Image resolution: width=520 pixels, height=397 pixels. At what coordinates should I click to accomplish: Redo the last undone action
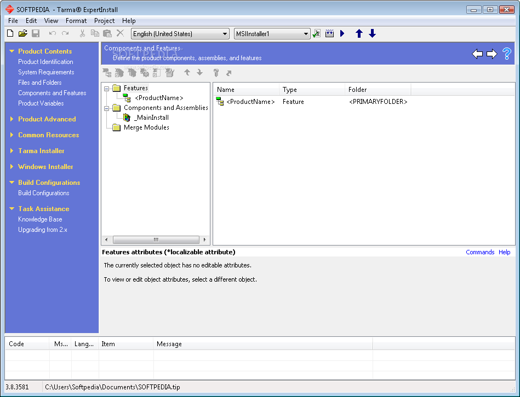(x=65, y=33)
